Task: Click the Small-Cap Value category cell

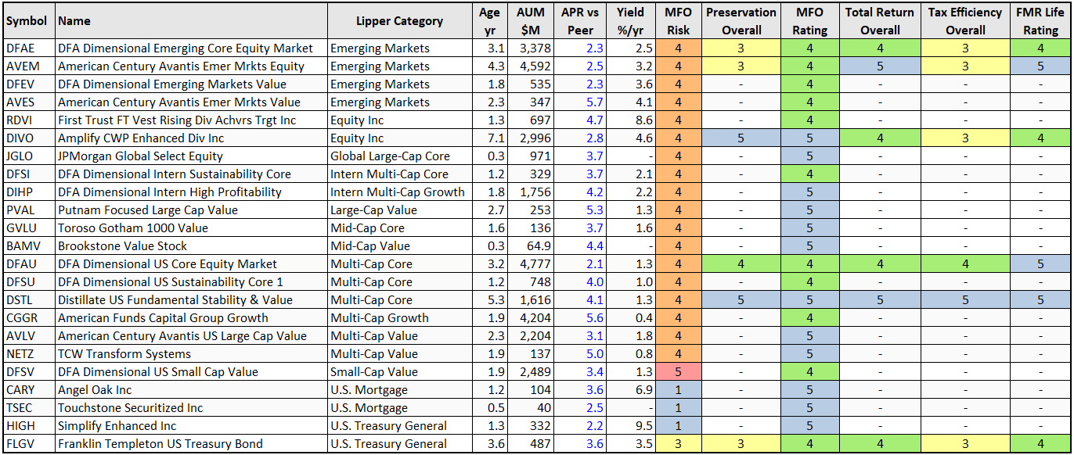Action: pos(372,372)
